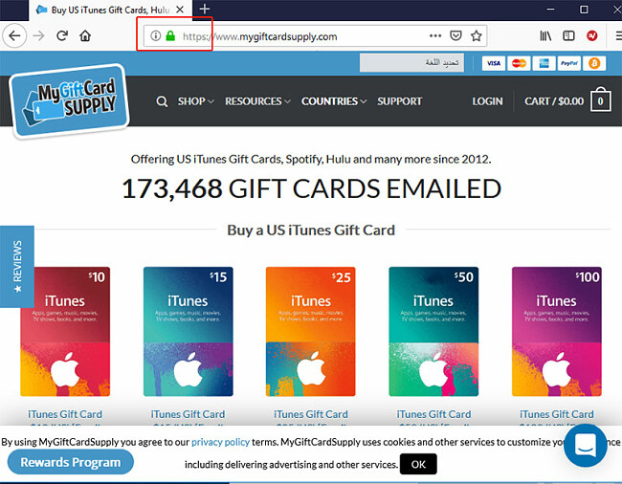The width and height of the screenshot is (622, 484).
Task: Open the Firefox hamburger menu
Action: point(618,36)
